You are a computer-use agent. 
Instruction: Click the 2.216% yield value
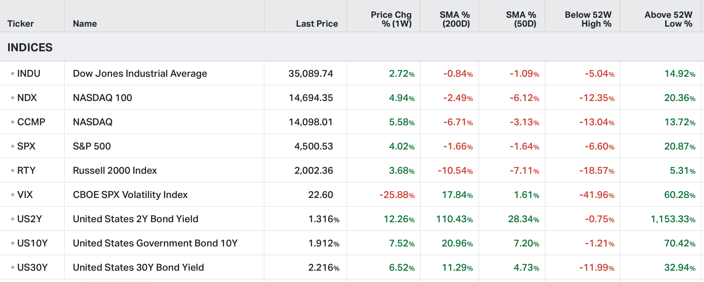click(324, 267)
